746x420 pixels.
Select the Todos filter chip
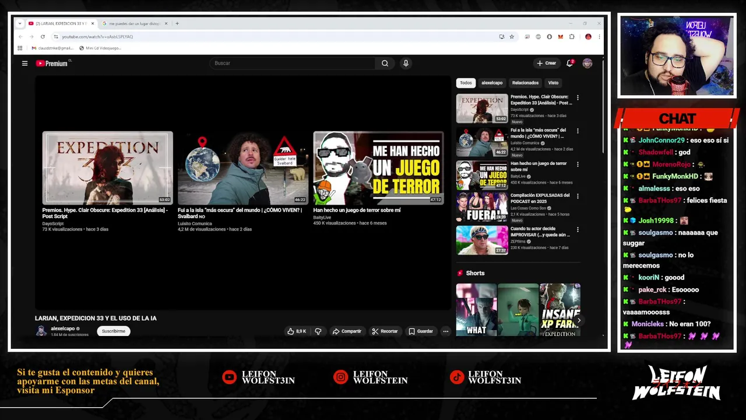466,83
